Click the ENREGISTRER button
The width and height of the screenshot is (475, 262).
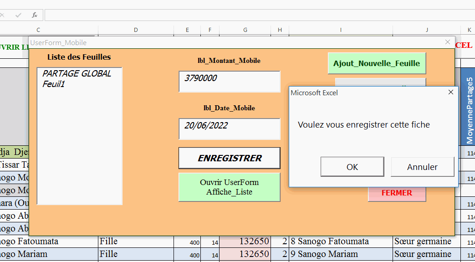(x=229, y=158)
